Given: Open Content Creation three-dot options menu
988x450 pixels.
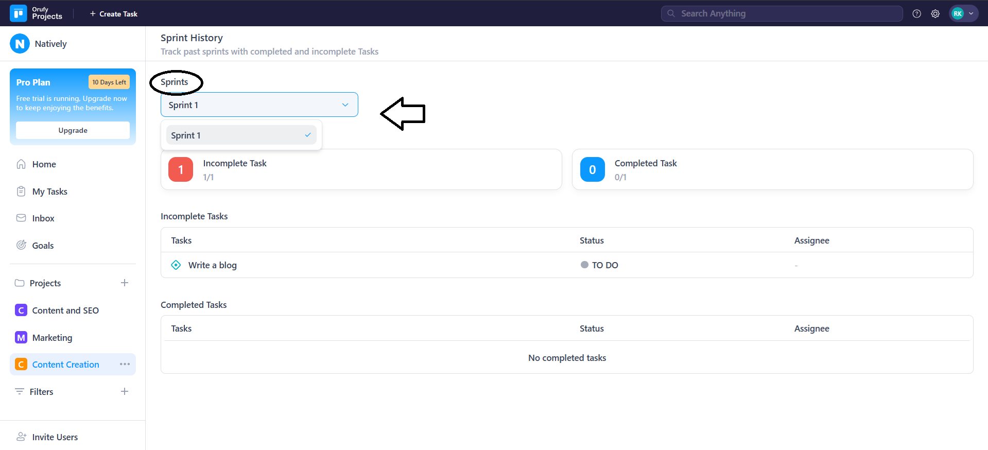Looking at the screenshot, I should (125, 364).
